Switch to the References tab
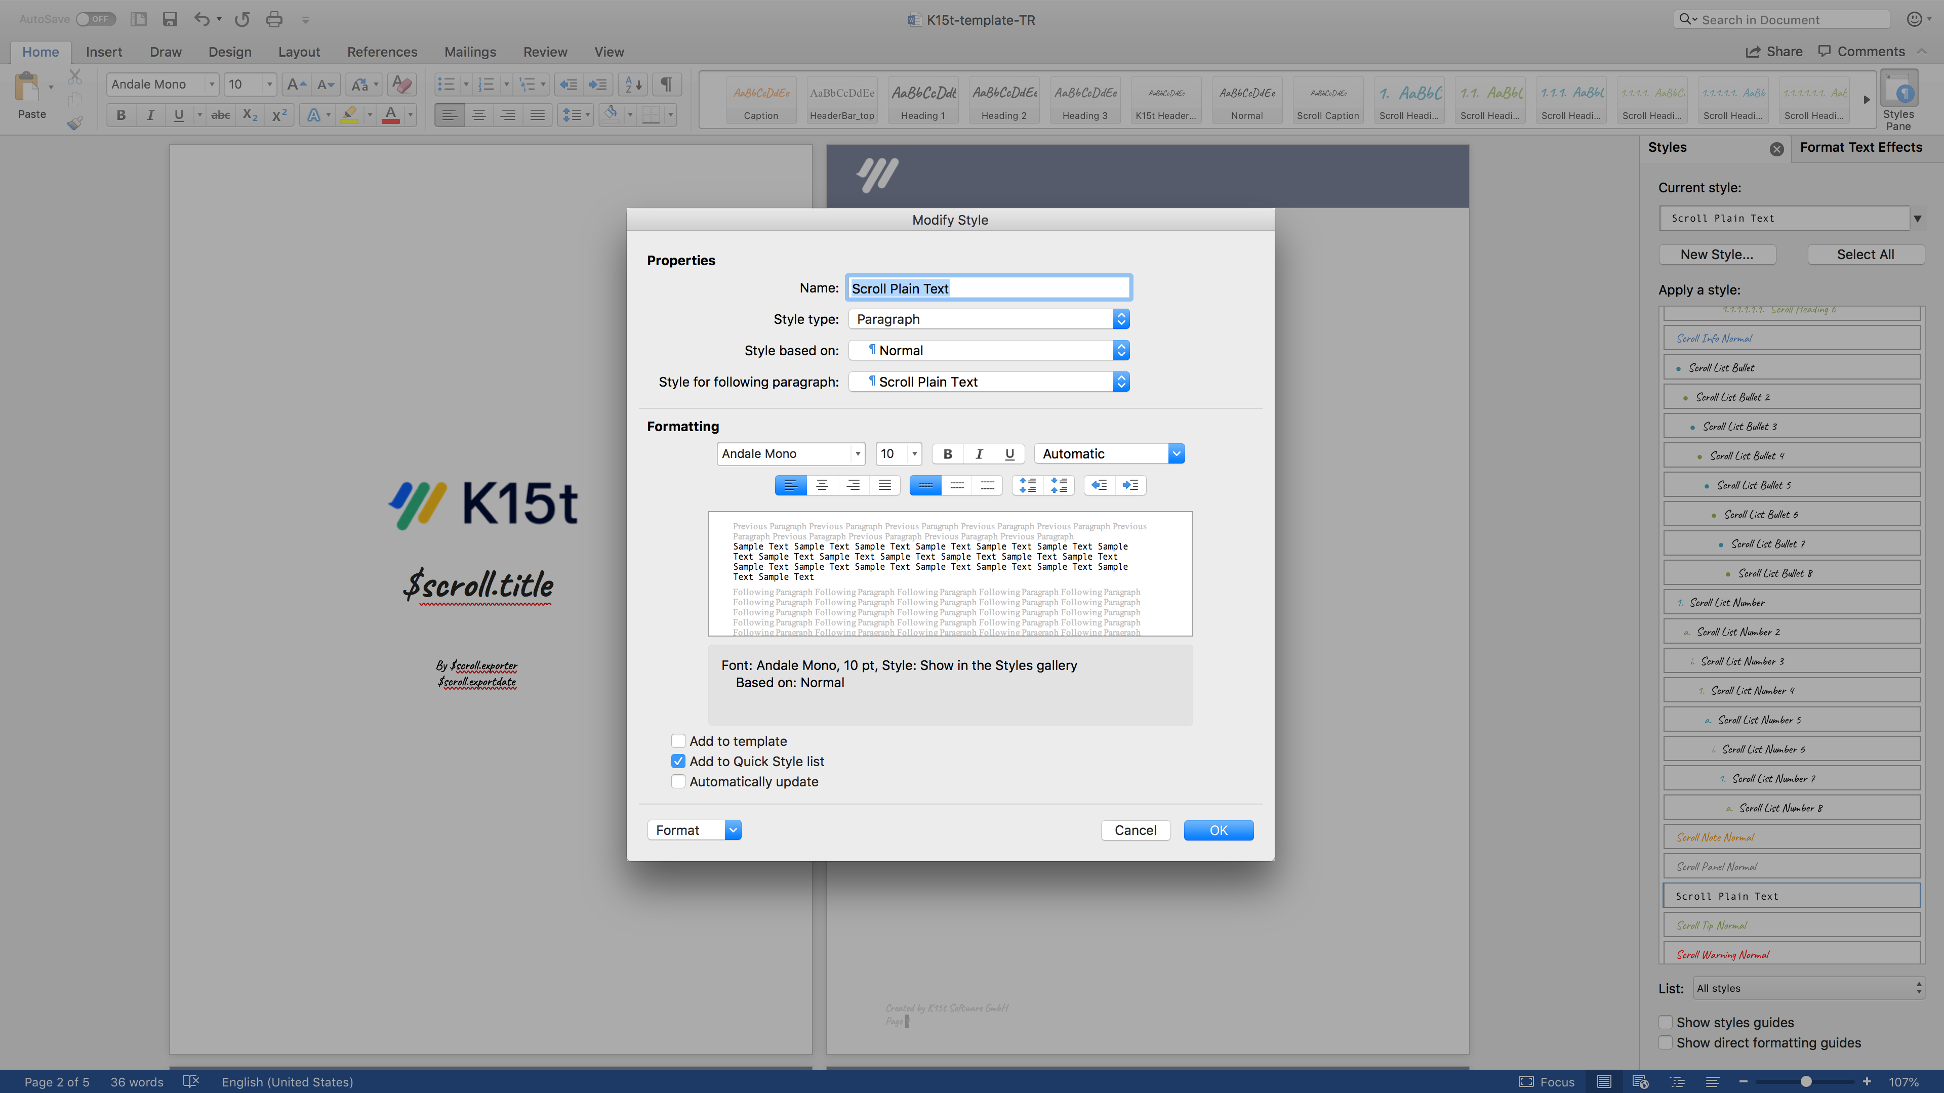 coord(382,52)
